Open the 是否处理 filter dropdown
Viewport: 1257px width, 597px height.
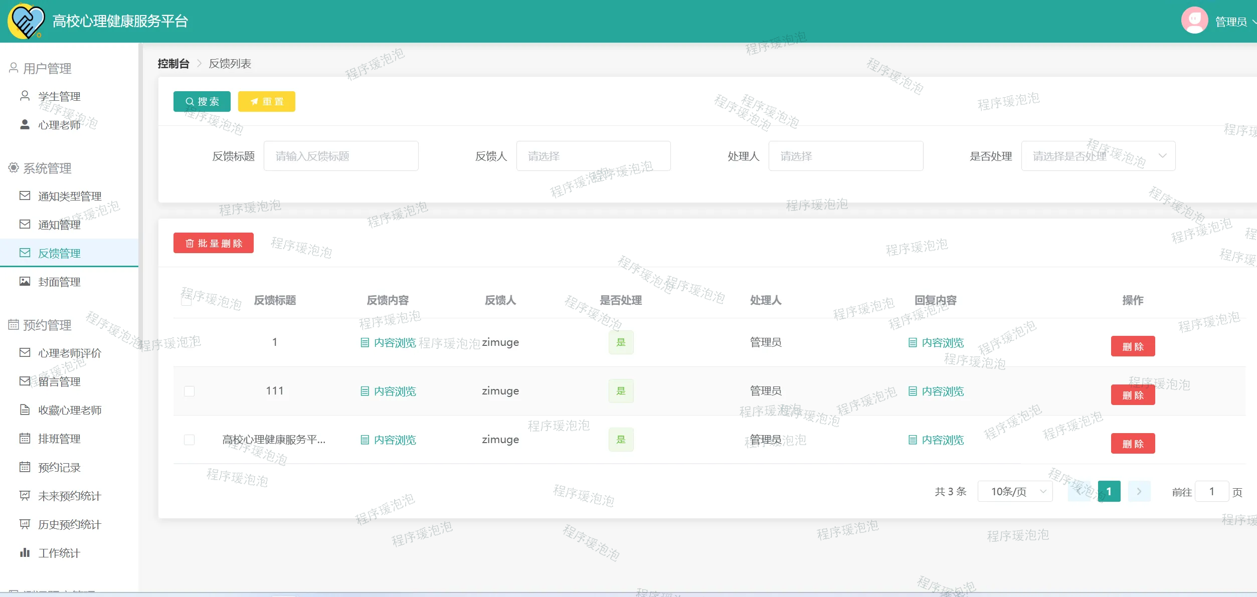pos(1098,156)
